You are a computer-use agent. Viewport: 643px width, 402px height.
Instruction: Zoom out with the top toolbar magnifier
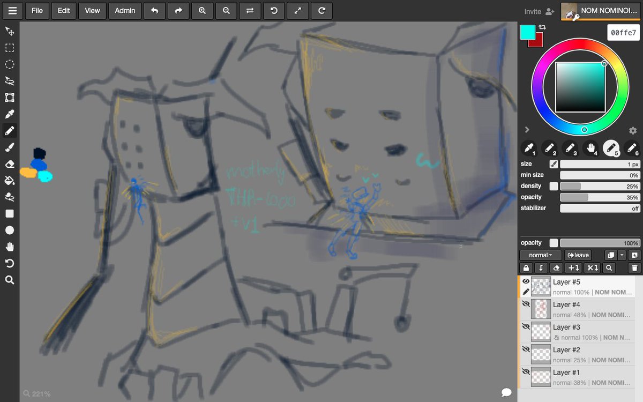pos(226,11)
